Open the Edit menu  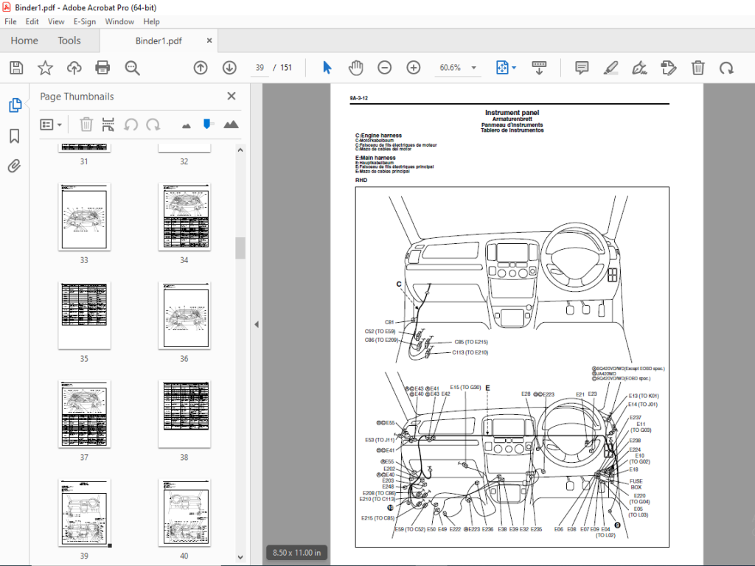(x=32, y=21)
